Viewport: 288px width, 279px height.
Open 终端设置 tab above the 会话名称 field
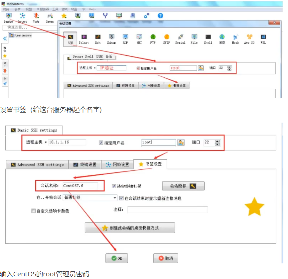pyautogui.click(x=85, y=164)
